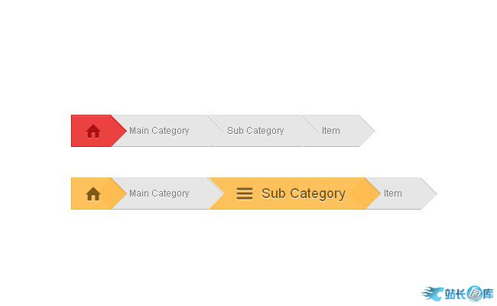Select Main Category in the orange breadcrumb

[x=159, y=194]
